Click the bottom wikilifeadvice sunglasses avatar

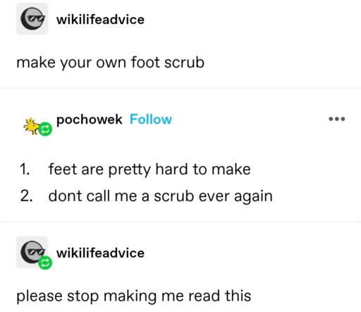pos(32,252)
